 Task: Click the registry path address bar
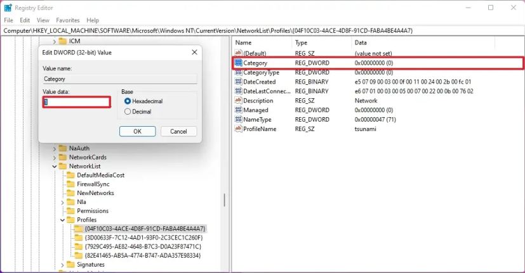[x=263, y=31]
